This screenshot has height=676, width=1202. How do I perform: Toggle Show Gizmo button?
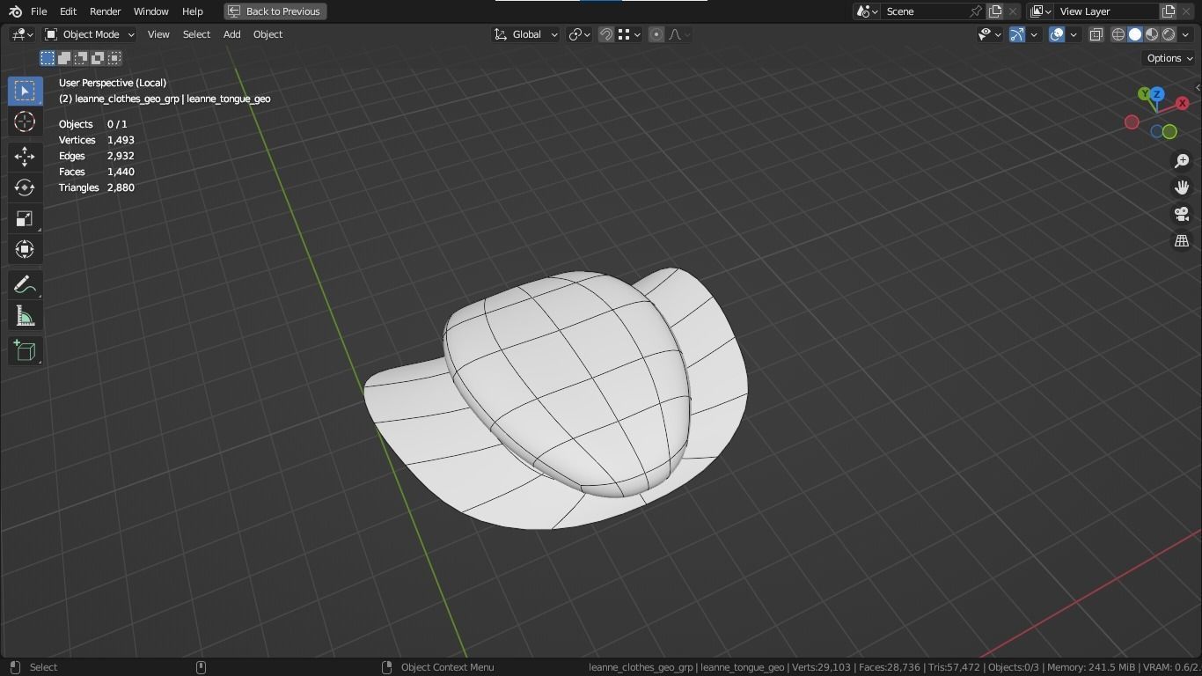1016,34
